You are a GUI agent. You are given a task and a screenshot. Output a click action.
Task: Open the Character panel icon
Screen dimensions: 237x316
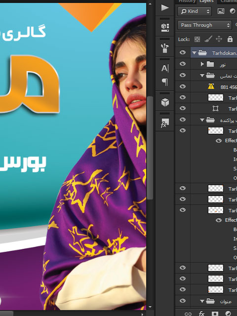click(x=165, y=68)
